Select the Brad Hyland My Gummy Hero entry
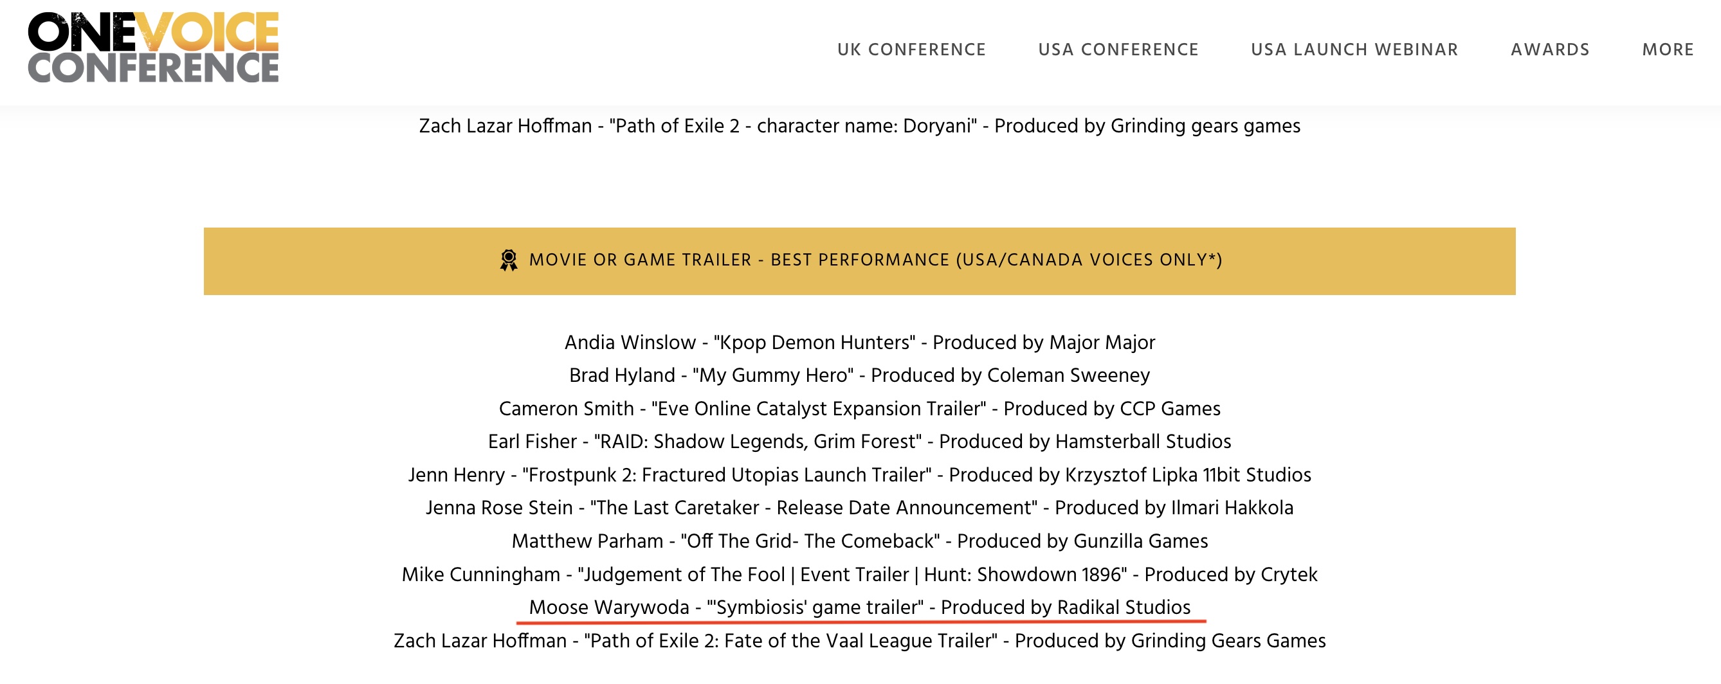The width and height of the screenshot is (1721, 684). tap(860, 375)
